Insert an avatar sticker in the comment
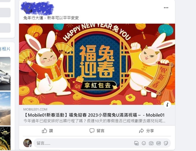196x151 pixels. 136,143
